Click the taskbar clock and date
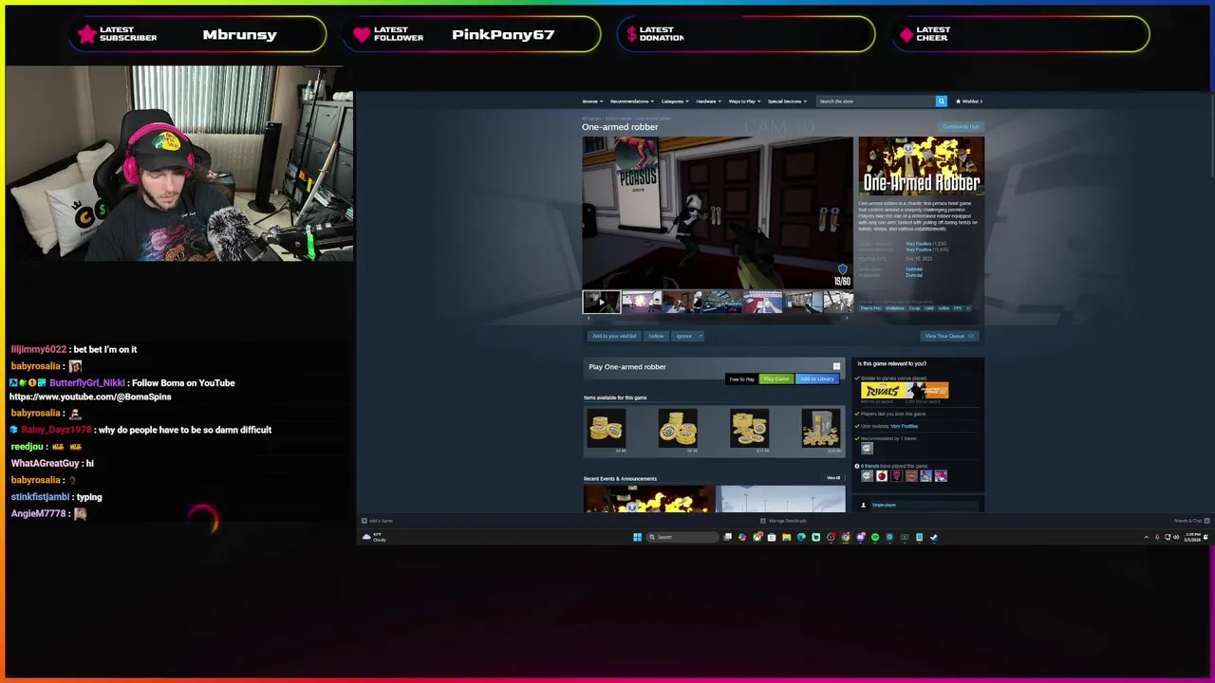The height and width of the screenshot is (683, 1215). point(1191,537)
